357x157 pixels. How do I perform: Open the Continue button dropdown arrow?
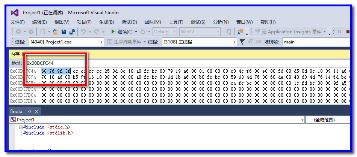pos(136,32)
